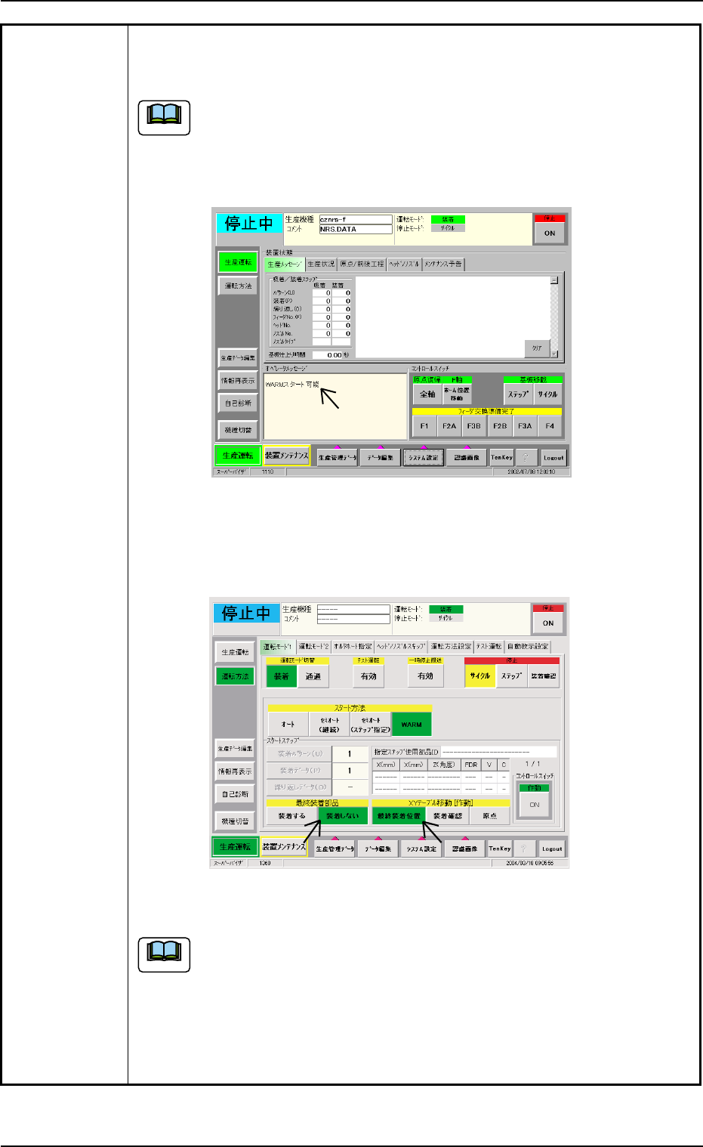Select 装着確認 under XYテーブル移動
This screenshot has height=1147, width=703.
pos(448,816)
